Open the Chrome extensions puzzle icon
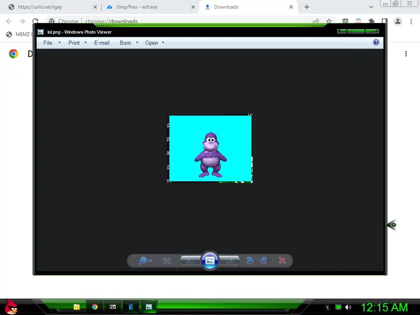 (x=372, y=21)
